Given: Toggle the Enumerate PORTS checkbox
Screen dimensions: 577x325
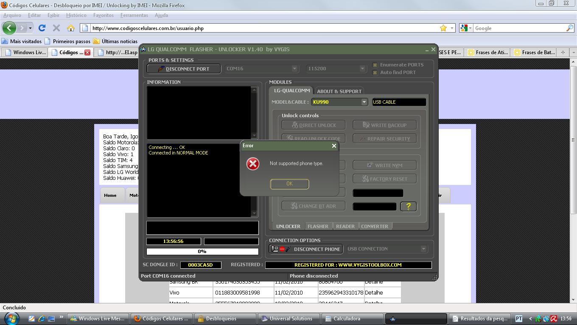Looking at the screenshot, I should [x=375, y=65].
